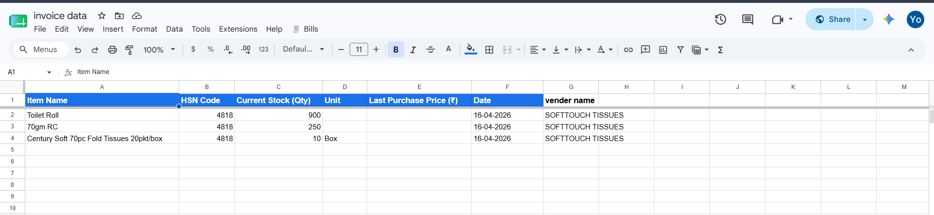This screenshot has width=934, height=215.
Task: Open the Tools menu
Action: point(201,29)
